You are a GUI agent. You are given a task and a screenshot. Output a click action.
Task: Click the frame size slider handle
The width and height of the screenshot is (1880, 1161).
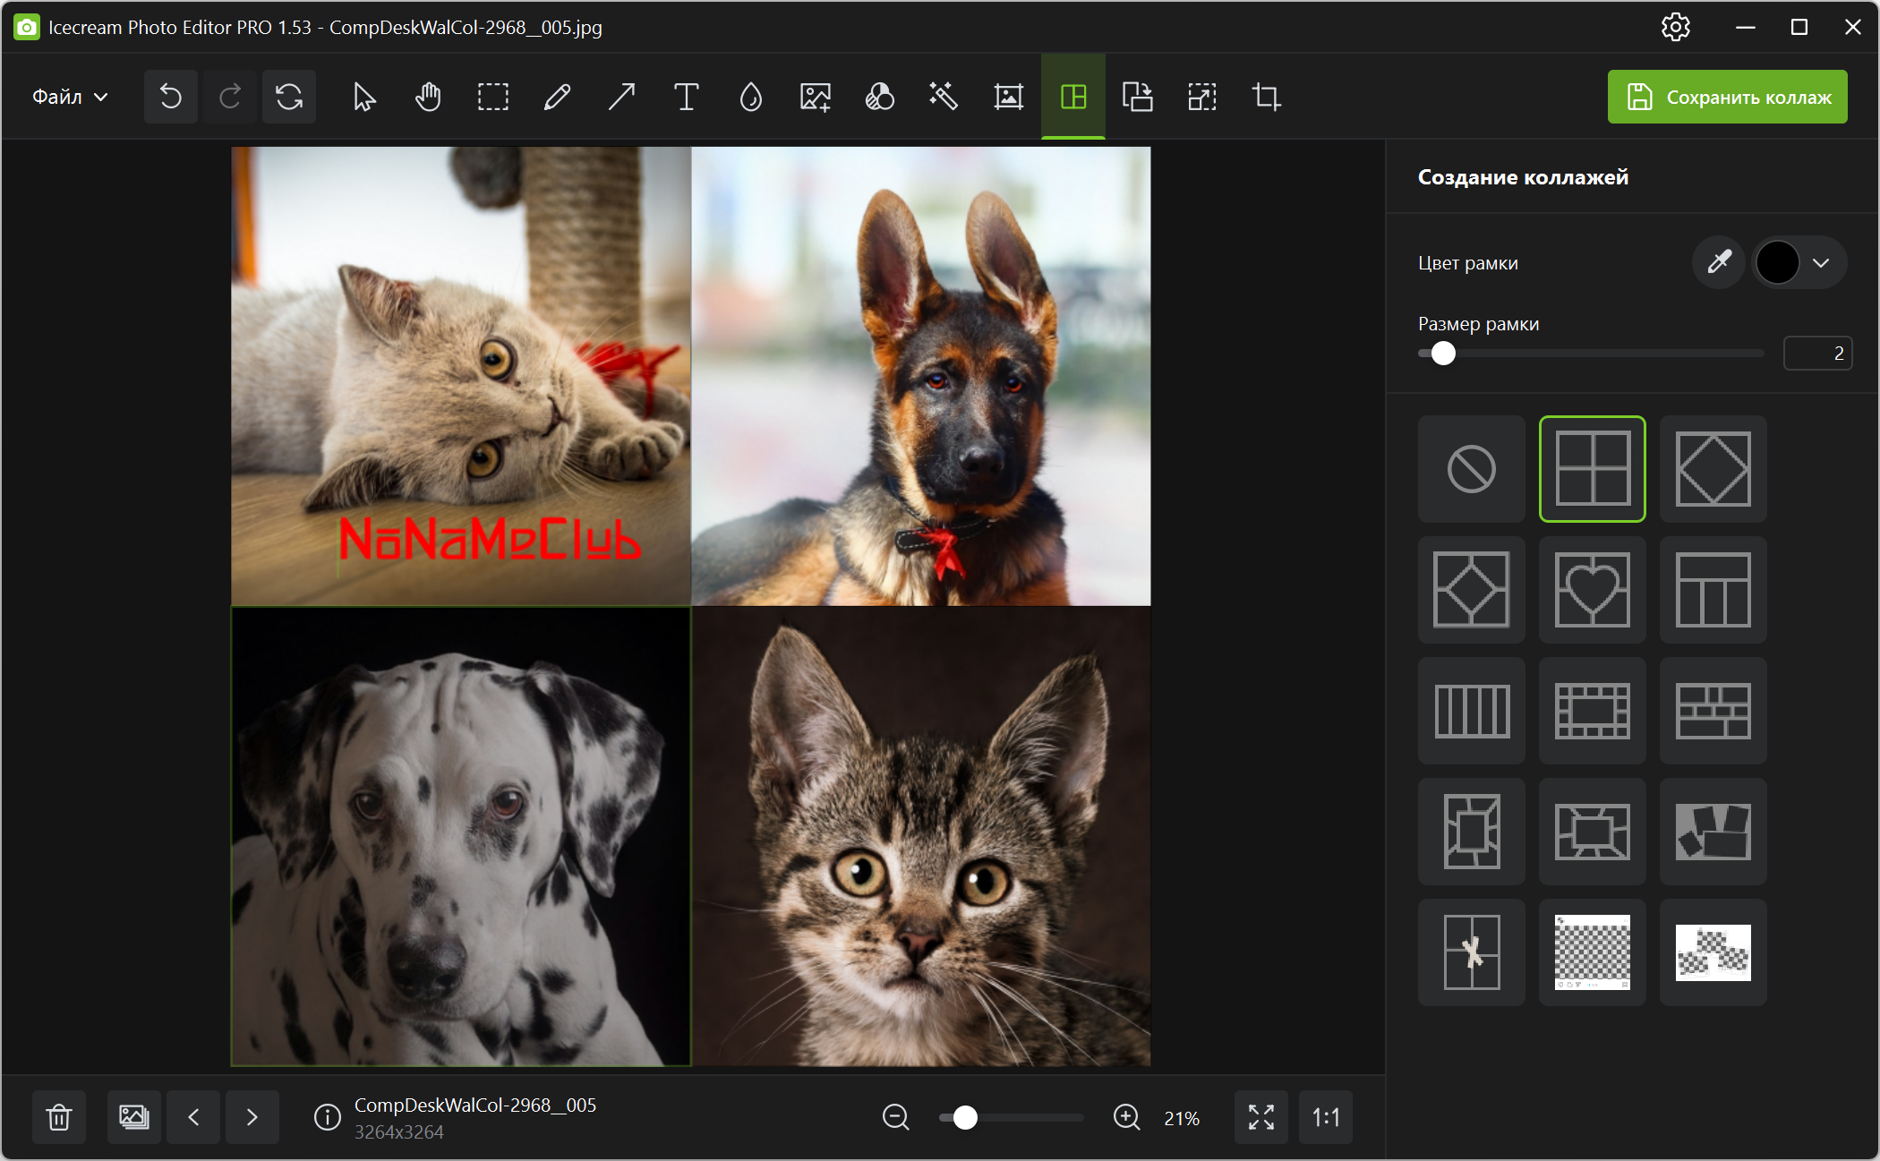click(x=1443, y=354)
